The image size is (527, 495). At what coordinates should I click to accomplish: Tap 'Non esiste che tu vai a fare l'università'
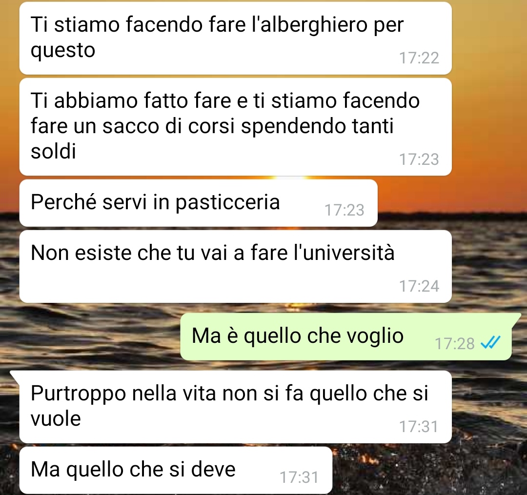235,266
